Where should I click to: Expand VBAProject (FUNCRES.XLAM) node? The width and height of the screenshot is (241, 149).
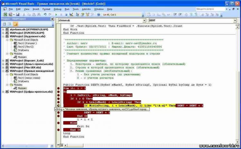3,33
